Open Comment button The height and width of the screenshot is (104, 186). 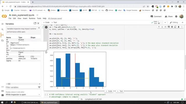coord(156,16)
